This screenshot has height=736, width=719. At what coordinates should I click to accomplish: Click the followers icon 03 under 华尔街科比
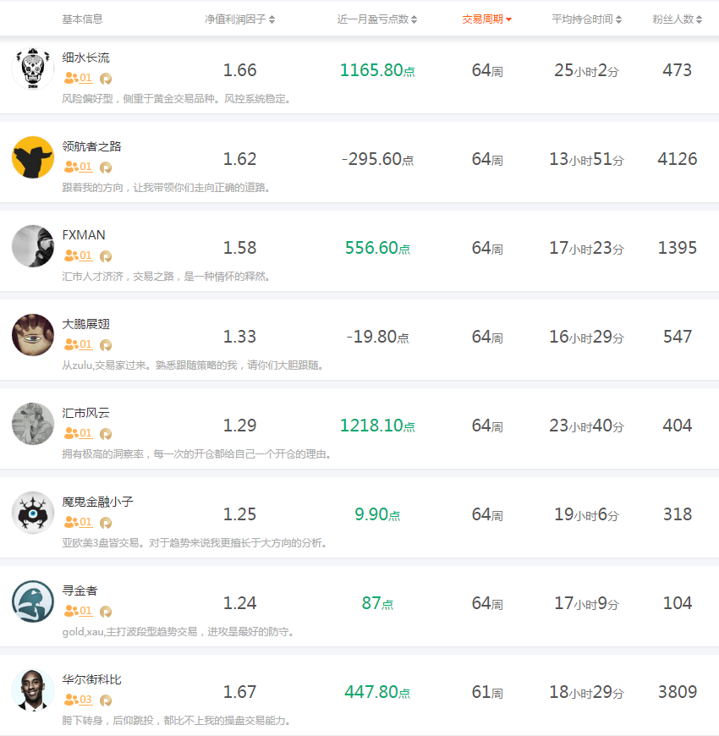pyautogui.click(x=78, y=700)
